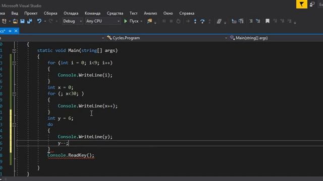Close the open cs document tab
Screen dimensions: 323x181
pos(16,31)
